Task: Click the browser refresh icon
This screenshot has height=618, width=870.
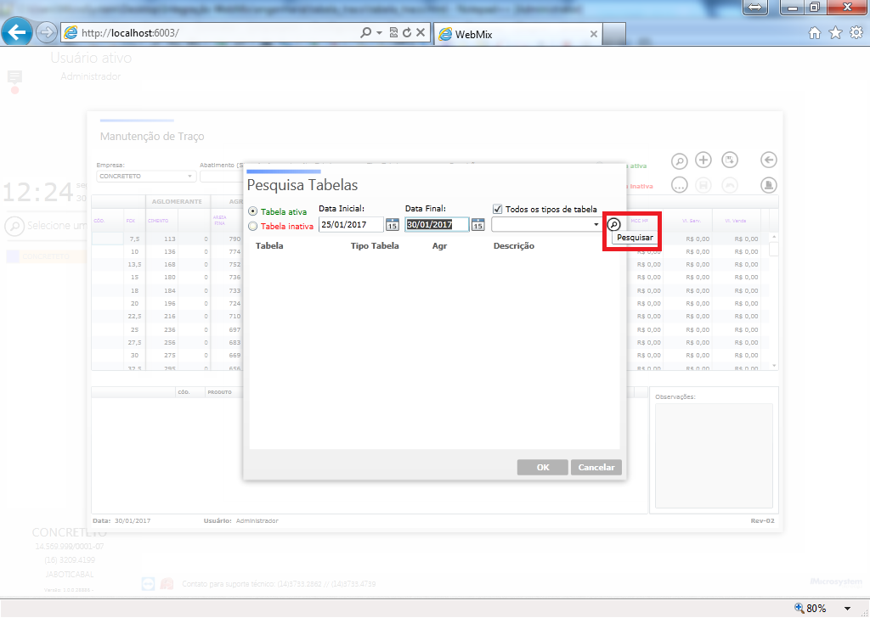Action: pos(407,33)
